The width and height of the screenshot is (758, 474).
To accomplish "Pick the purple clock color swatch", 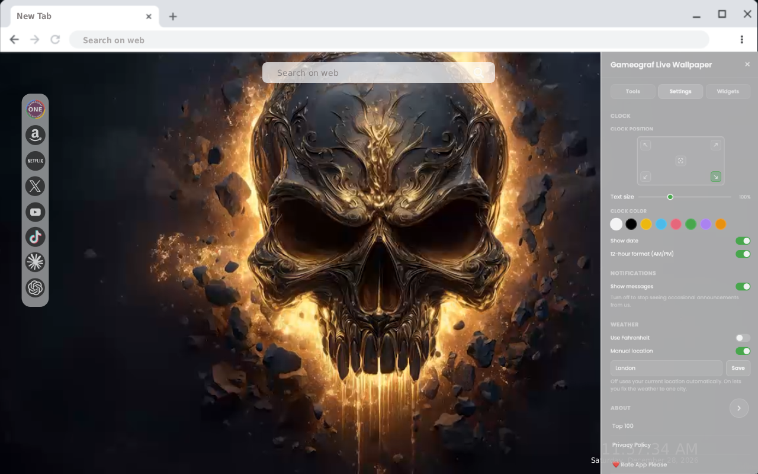I will (x=705, y=224).
